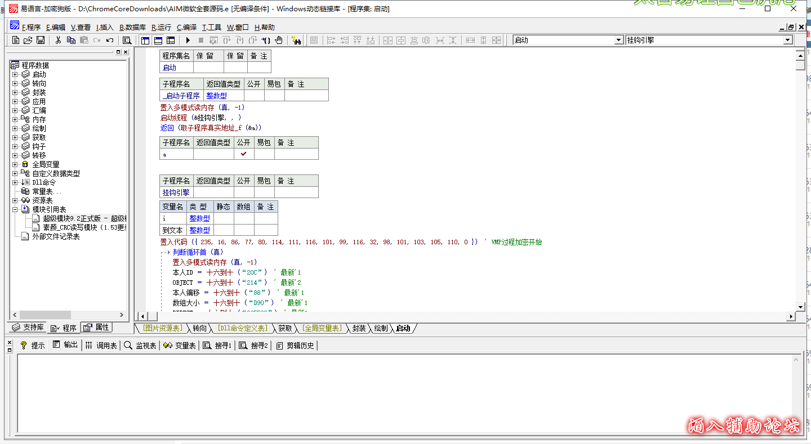Uncheck 公开 for subroutine a
This screenshot has width=811, height=444.
tap(243, 153)
